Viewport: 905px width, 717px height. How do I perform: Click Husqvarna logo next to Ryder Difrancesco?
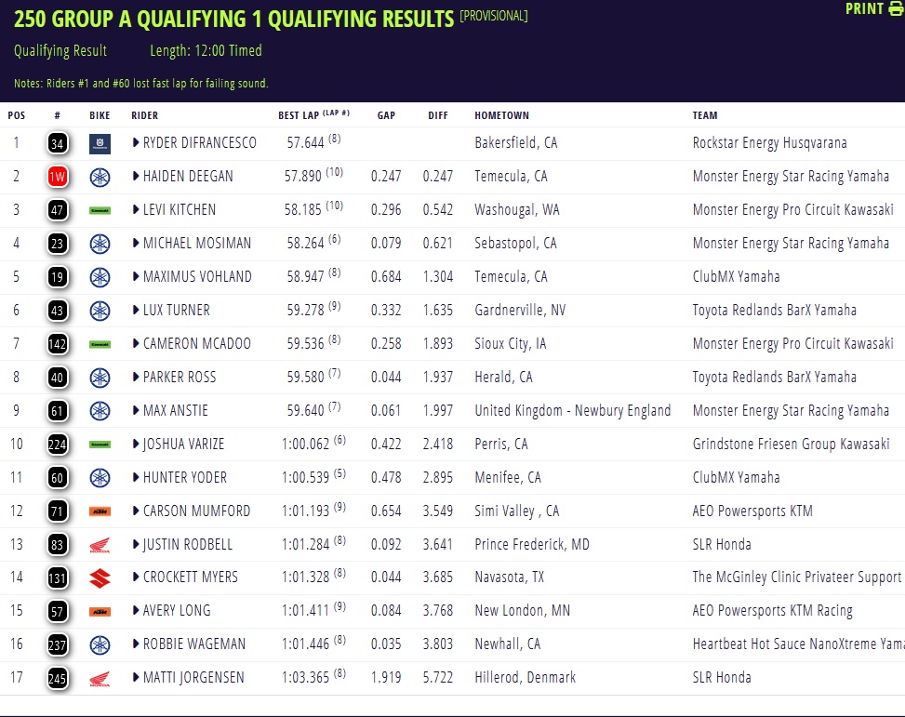[x=100, y=143]
